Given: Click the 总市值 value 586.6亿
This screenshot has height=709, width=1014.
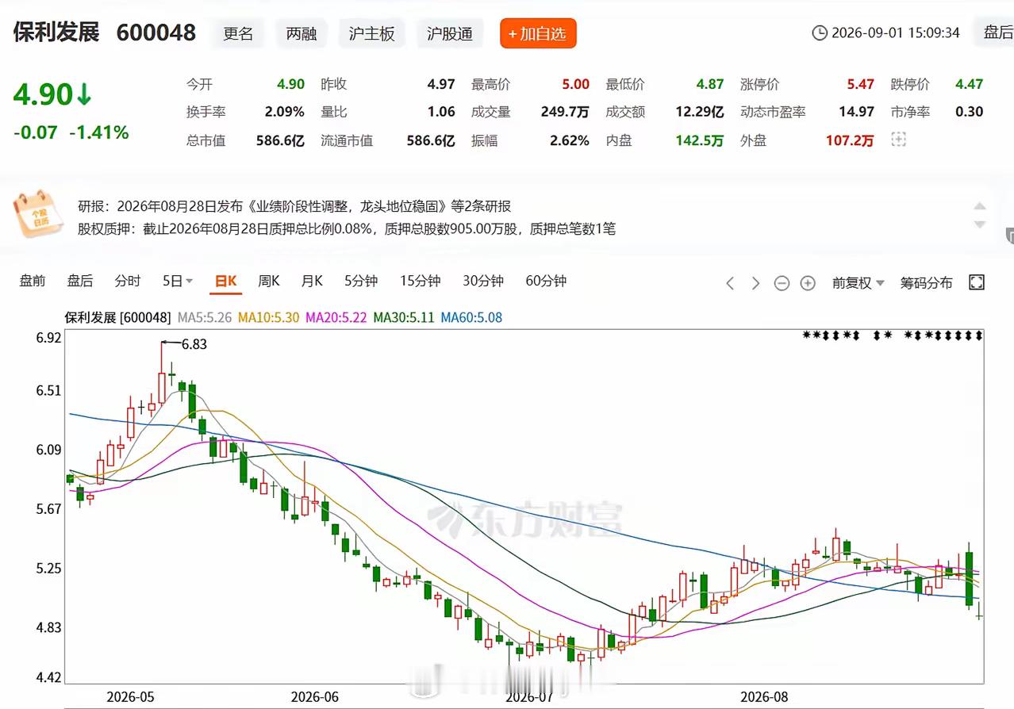Looking at the screenshot, I should click(280, 140).
